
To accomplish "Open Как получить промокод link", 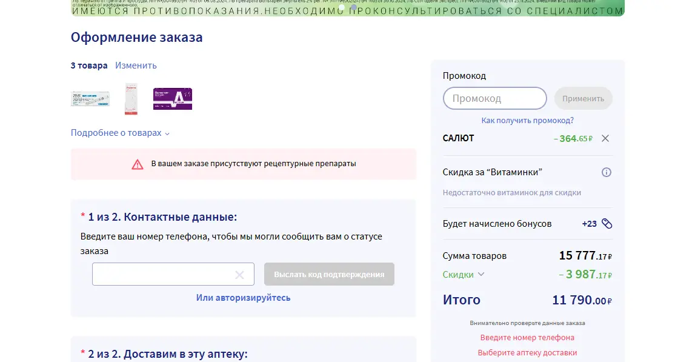I will 527,120.
